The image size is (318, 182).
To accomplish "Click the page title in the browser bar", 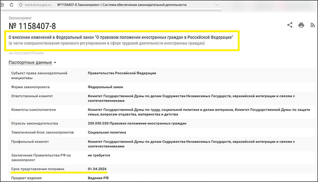I will [x=122, y=4].
